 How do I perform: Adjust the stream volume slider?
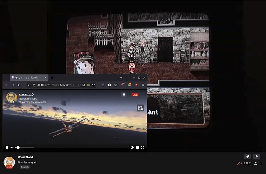click(x=24, y=147)
